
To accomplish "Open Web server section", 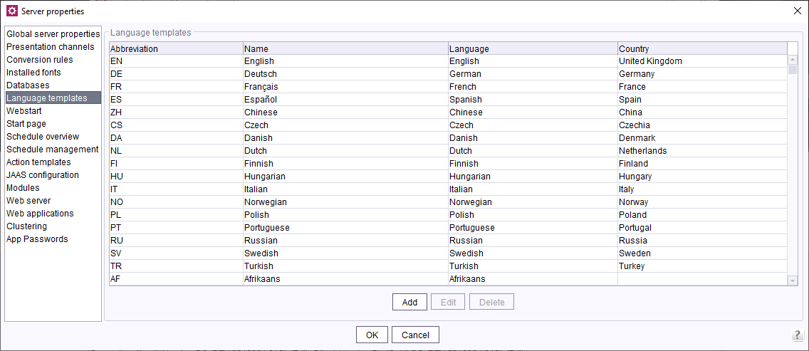I will (53, 200).
